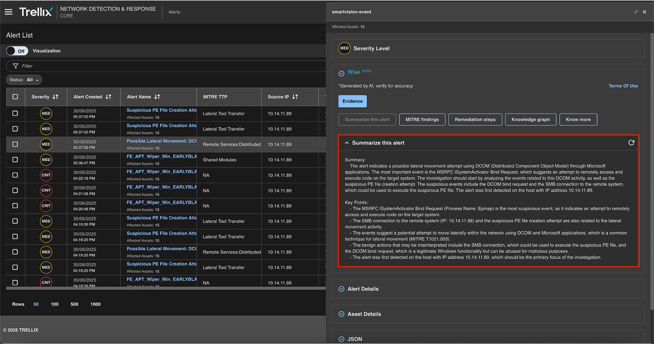This screenshot has height=344, width=654.
Task: Check the 04:22:16 PM alert checkbox
Action: (x=15, y=175)
